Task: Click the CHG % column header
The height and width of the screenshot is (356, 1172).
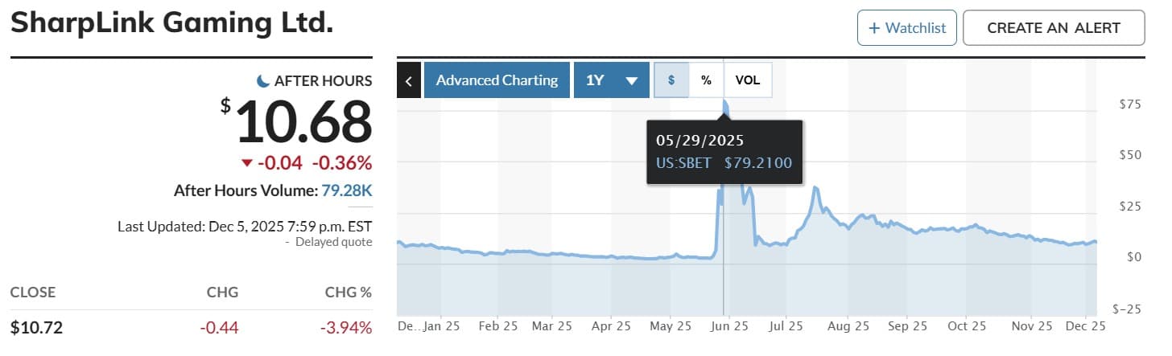Action: point(348,292)
